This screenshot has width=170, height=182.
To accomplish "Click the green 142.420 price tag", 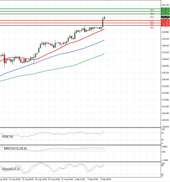I will point(165,11).
